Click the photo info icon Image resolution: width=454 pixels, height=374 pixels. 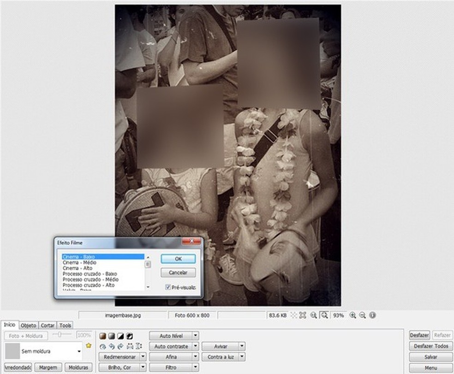click(x=372, y=315)
